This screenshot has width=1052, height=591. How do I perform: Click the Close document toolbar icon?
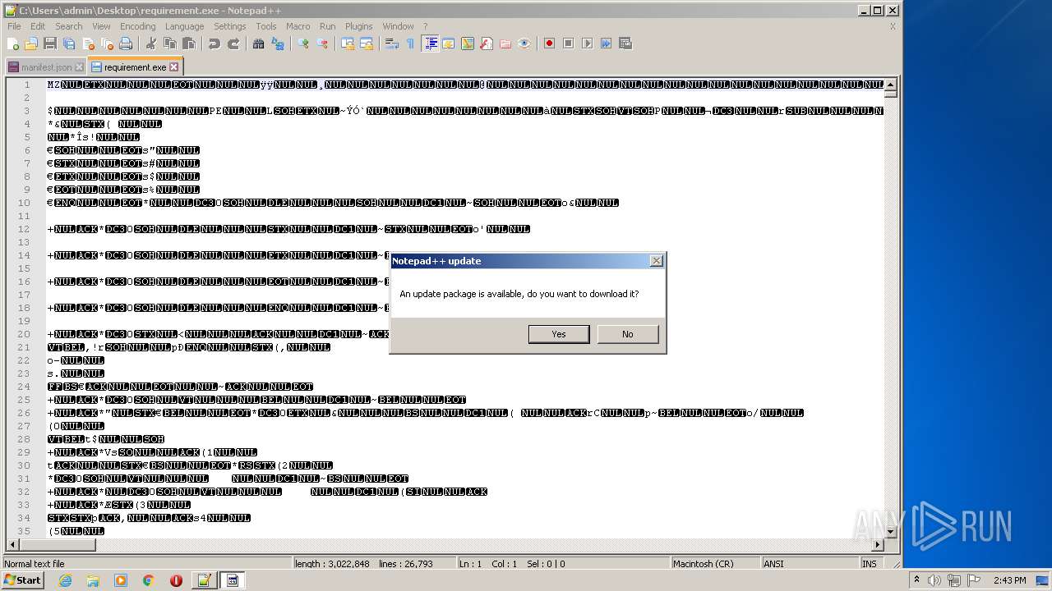pos(88,44)
